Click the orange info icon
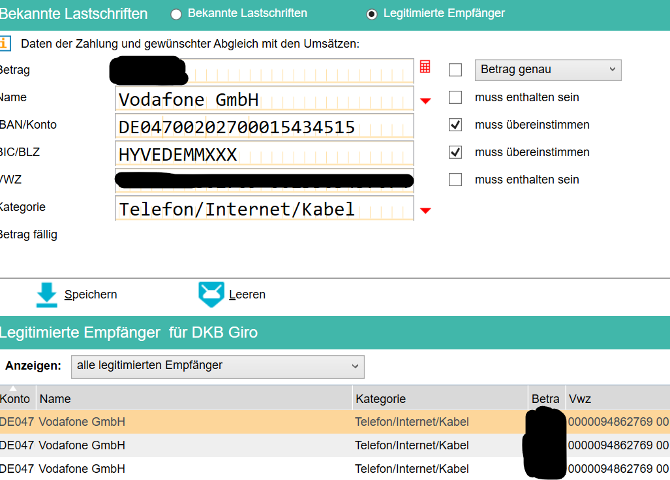The width and height of the screenshot is (670, 480). (5, 43)
